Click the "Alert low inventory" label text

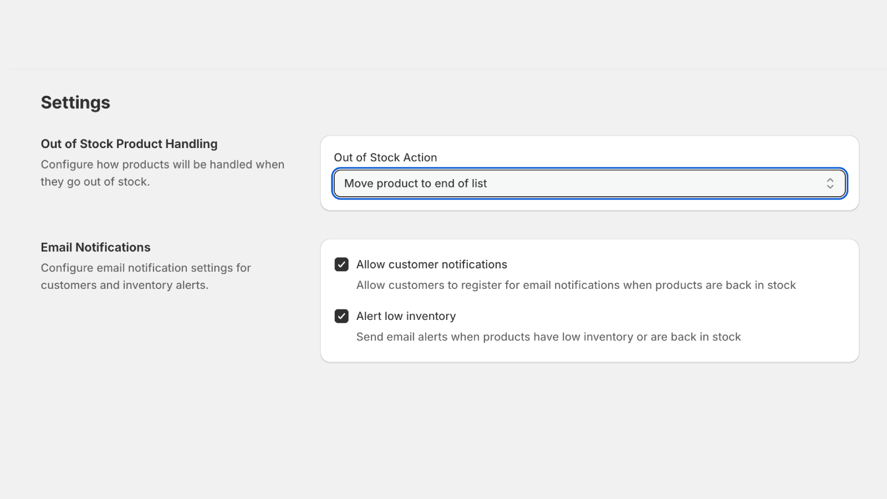point(406,316)
